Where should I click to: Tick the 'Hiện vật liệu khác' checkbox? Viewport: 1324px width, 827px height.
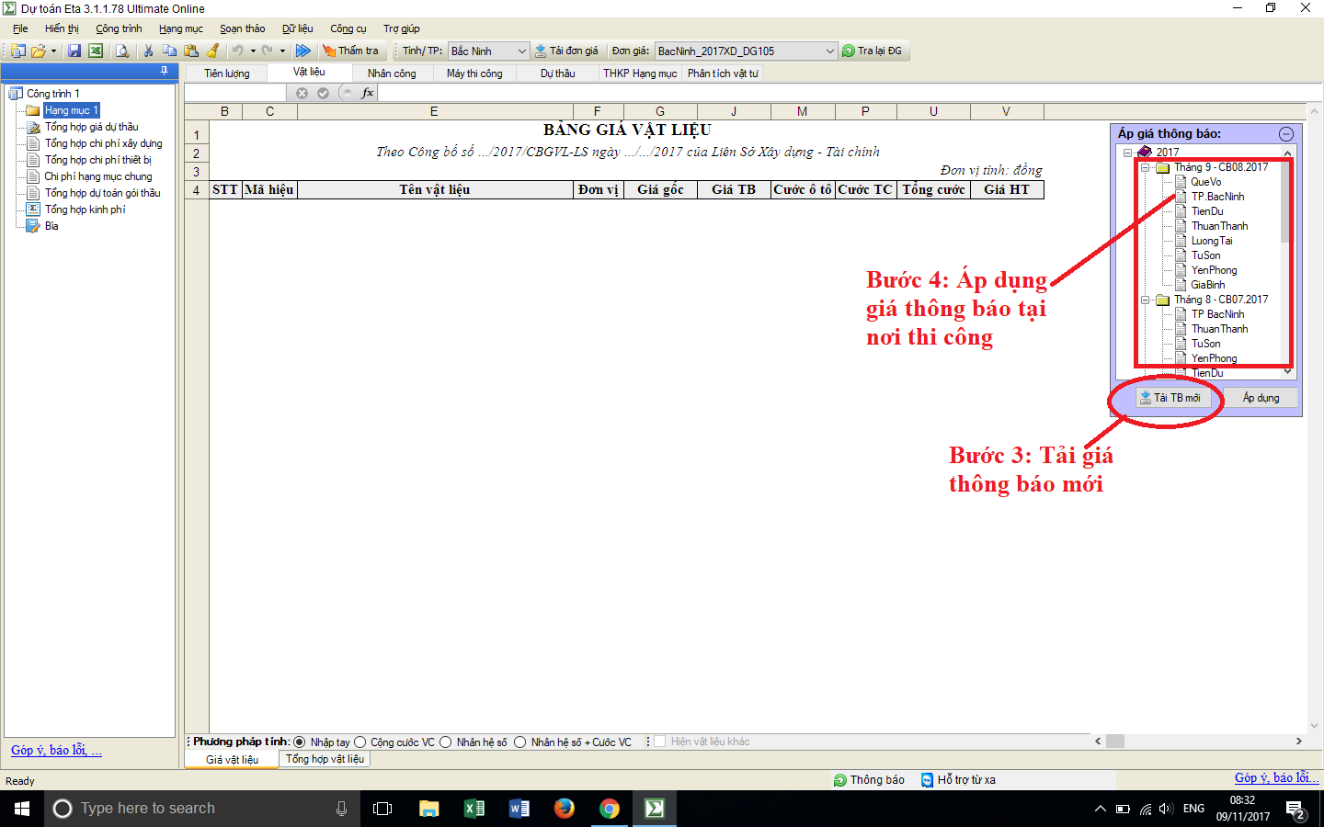659,742
